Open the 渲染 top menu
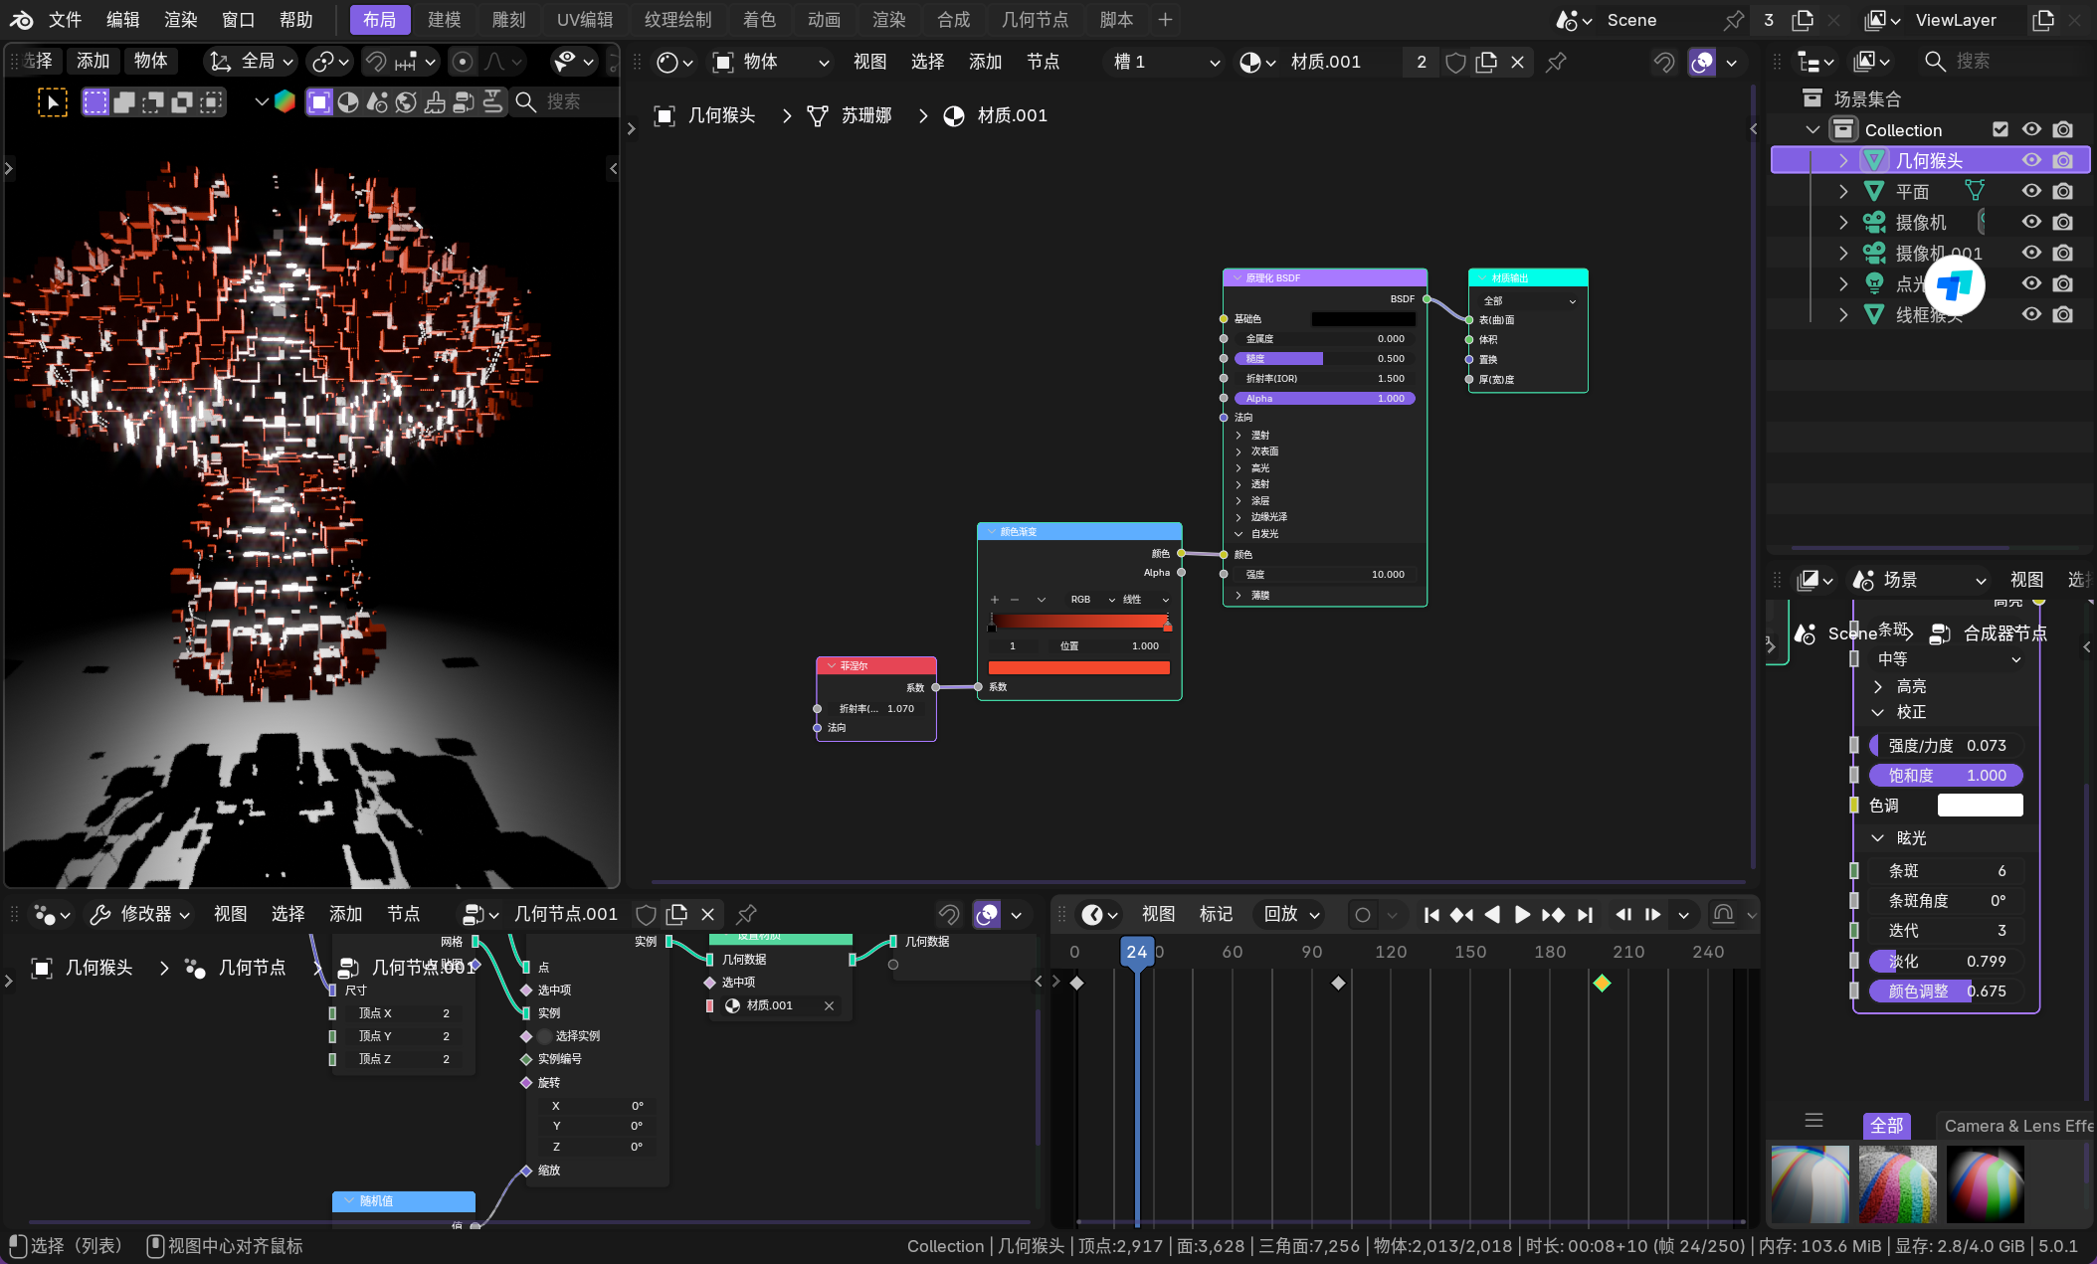The image size is (2097, 1264). (180, 19)
